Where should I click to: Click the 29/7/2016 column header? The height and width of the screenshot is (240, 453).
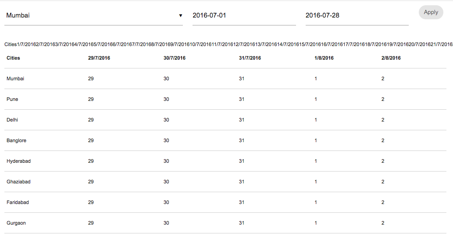coord(99,58)
